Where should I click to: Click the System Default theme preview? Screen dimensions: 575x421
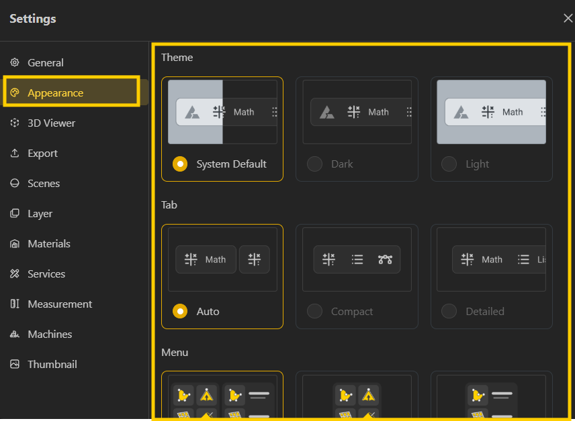(222, 112)
